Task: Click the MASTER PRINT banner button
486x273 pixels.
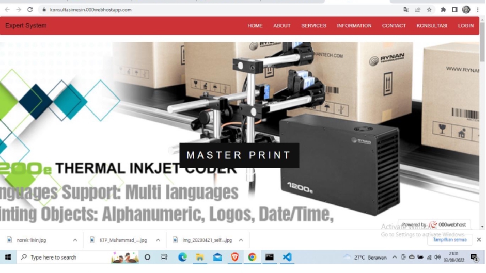Action: (x=239, y=155)
